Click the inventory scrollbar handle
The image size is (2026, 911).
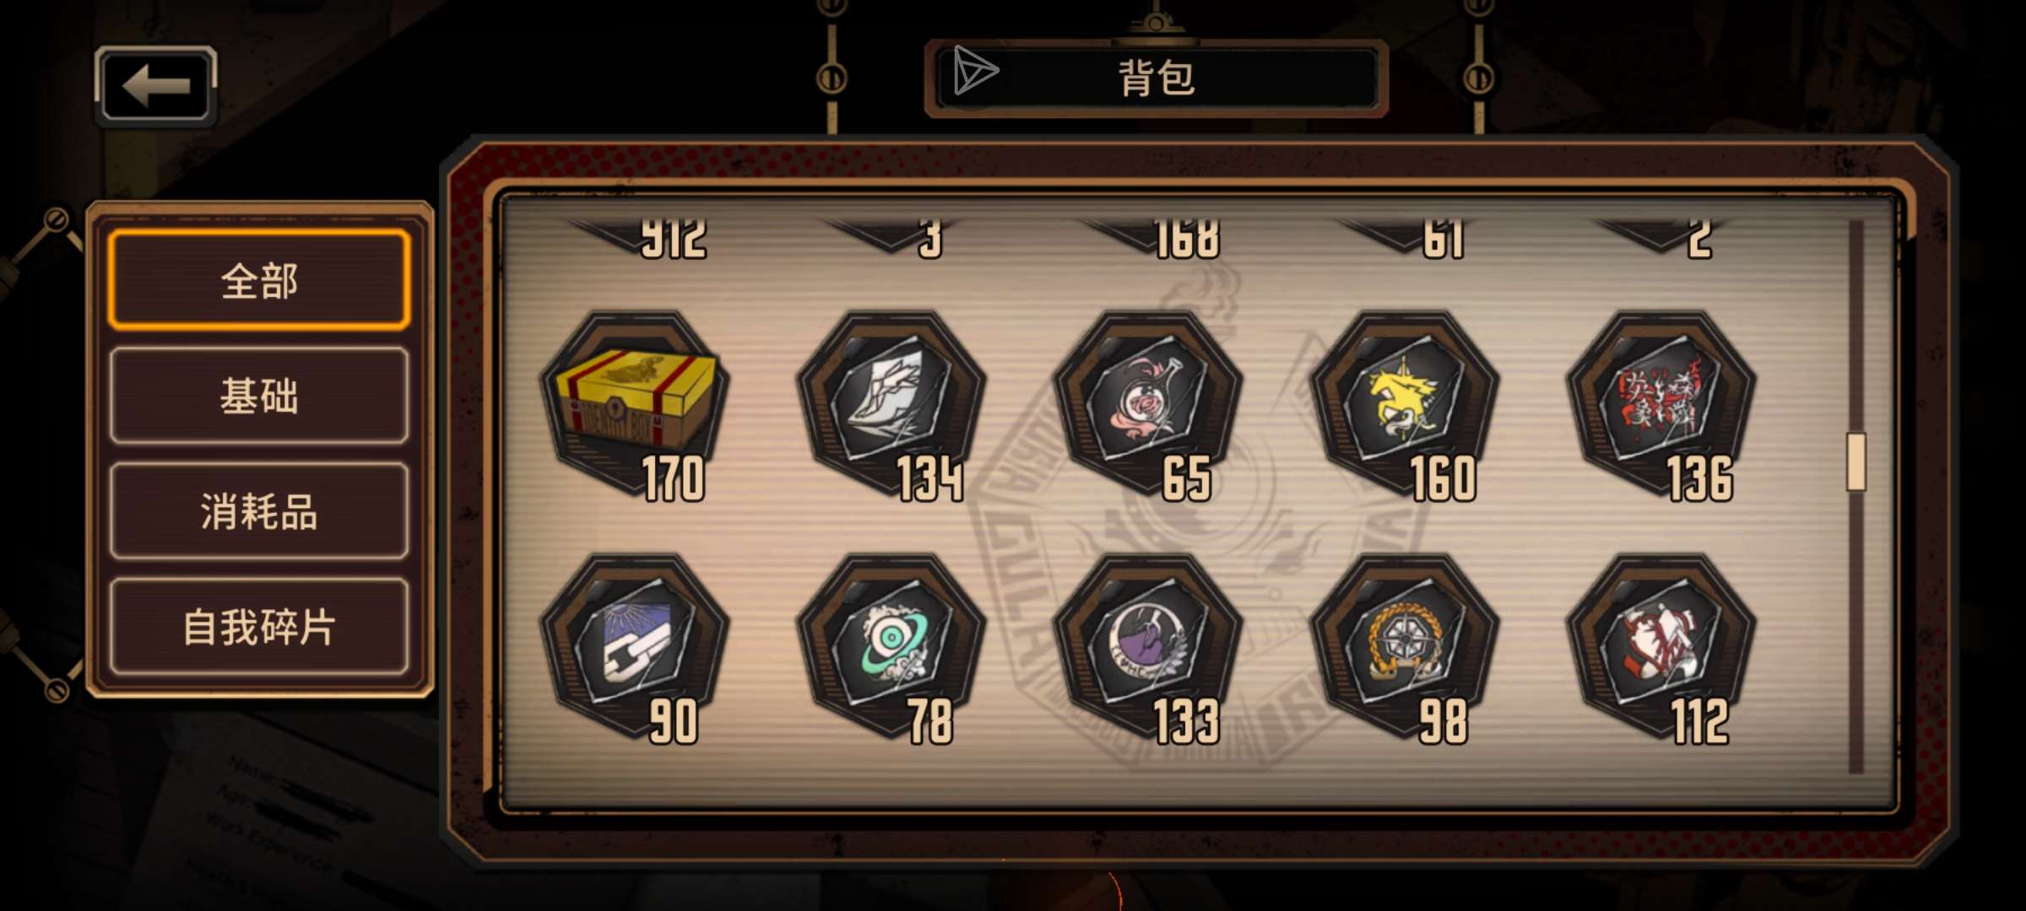[1856, 461]
